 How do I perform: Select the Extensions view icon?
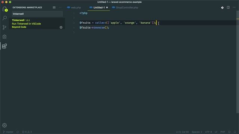[4, 46]
